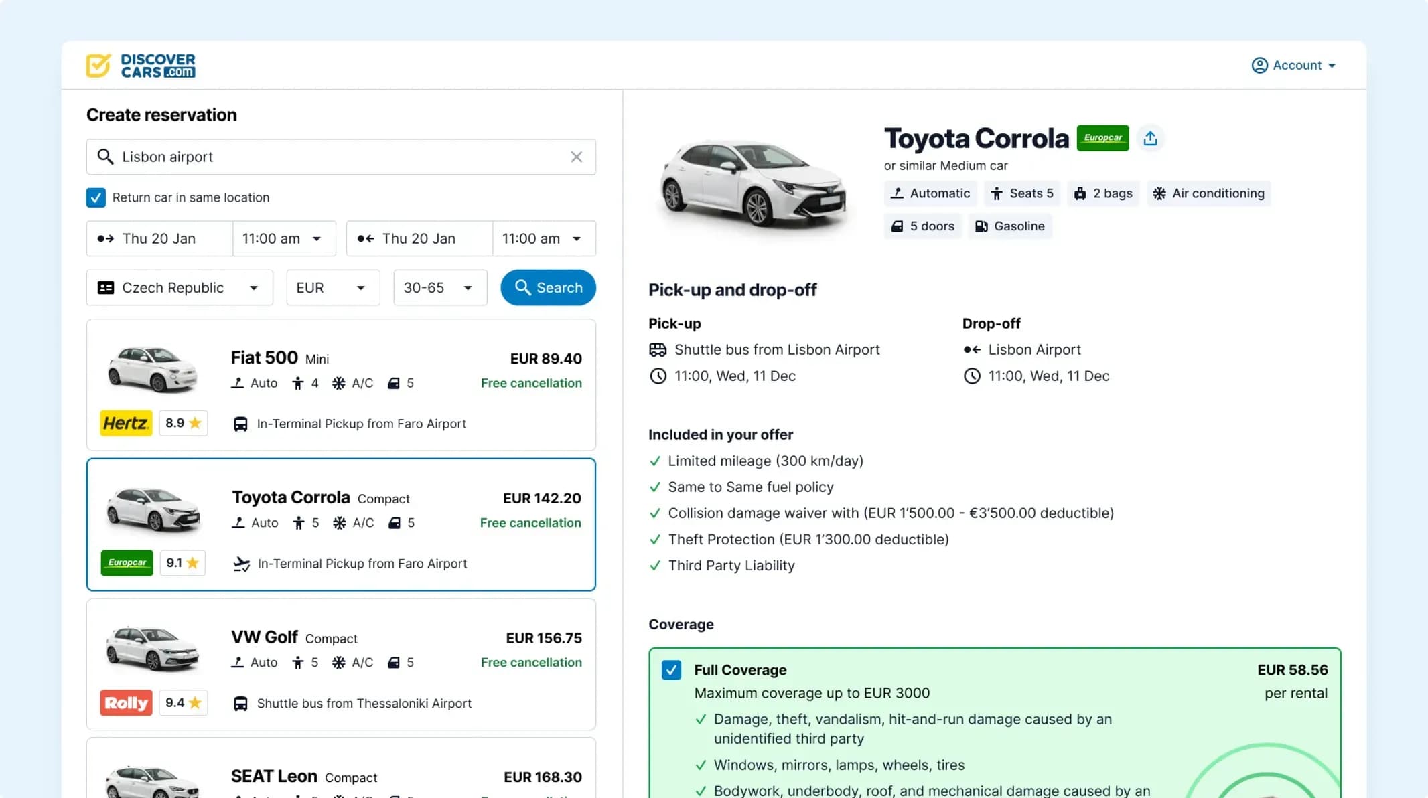Click the Lisbon airport search field

pyautogui.click(x=341, y=157)
